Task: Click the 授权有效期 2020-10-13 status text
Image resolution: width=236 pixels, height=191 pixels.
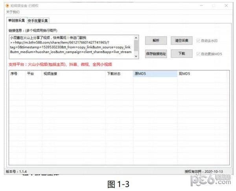Action: (204, 172)
